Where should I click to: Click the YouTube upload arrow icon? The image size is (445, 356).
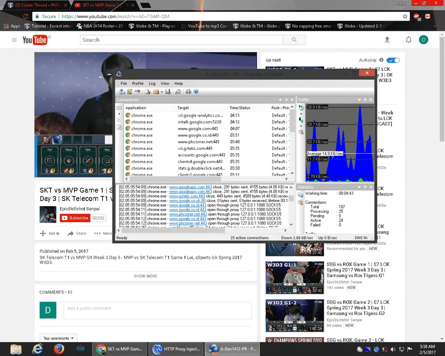[x=388, y=40]
